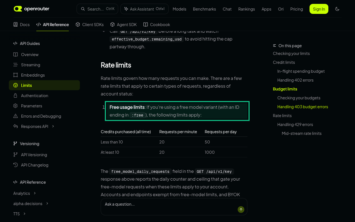Image resolution: width=355 pixels, height=222 pixels.
Task: Click the API Versioning branch icon
Action: pyautogui.click(x=16, y=155)
